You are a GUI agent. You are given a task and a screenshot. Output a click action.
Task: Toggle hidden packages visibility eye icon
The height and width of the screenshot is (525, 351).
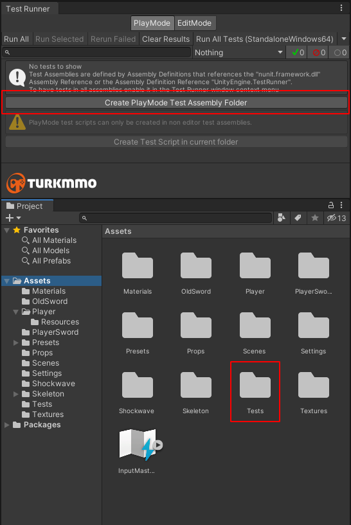tap(337, 218)
